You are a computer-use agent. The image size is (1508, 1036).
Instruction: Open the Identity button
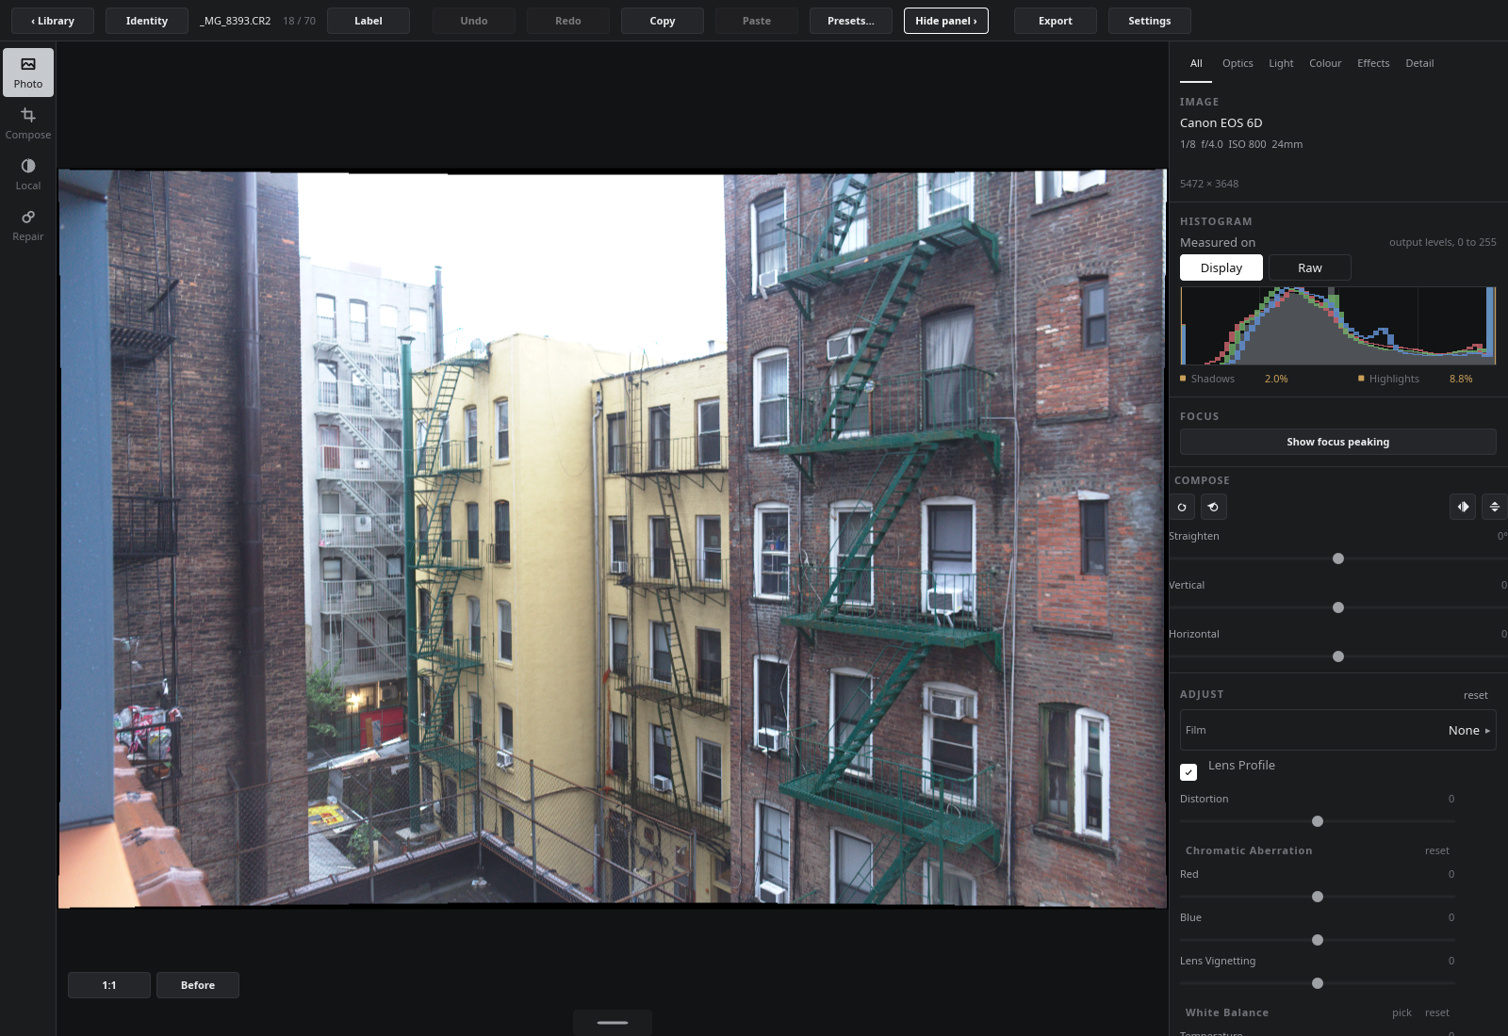pyautogui.click(x=147, y=21)
